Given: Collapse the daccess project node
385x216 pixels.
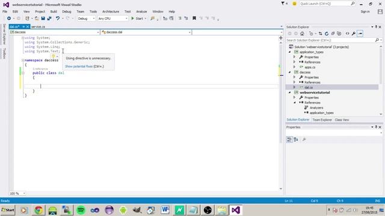Looking at the screenshot, I should point(290,72).
